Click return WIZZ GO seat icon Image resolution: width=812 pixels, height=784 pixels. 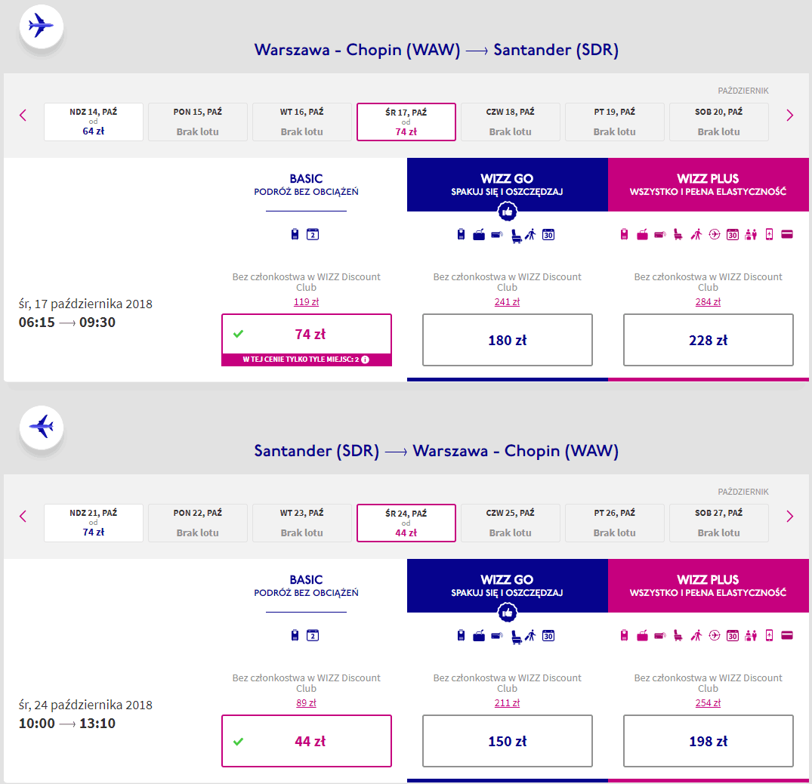517,636
